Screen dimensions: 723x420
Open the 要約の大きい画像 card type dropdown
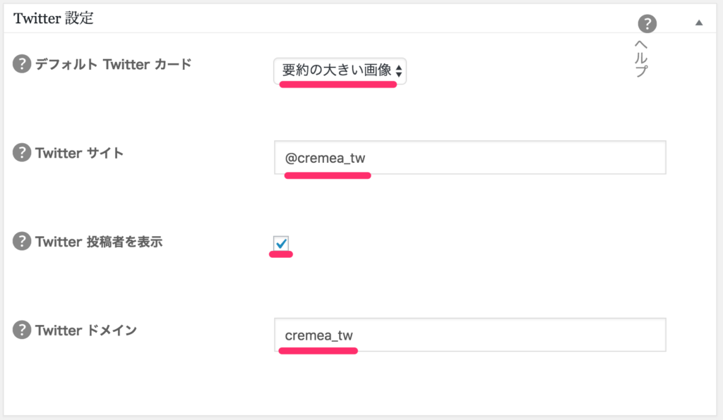click(340, 71)
